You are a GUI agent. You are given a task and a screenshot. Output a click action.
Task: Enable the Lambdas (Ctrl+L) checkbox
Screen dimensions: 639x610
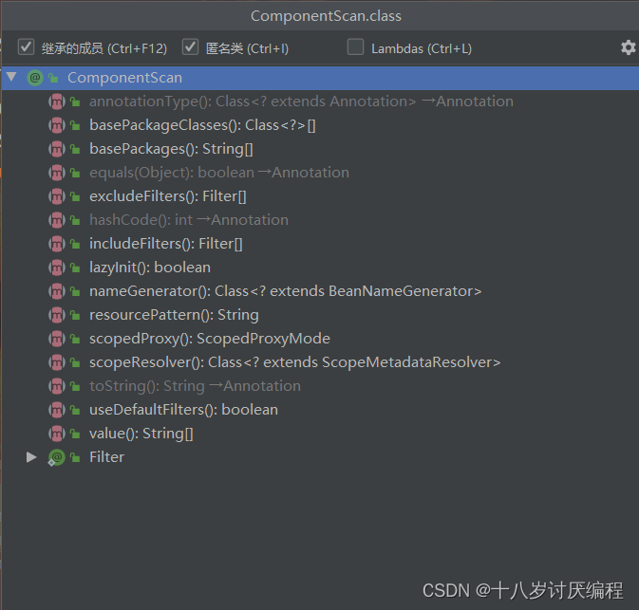pos(355,47)
